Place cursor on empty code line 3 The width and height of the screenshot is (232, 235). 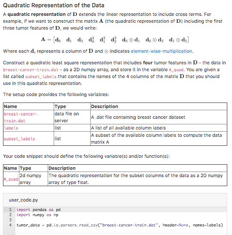point(121,220)
